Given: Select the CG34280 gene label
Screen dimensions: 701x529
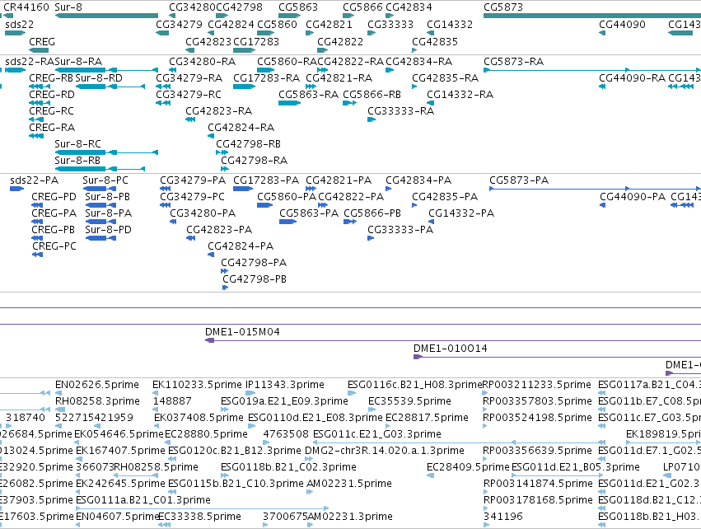Looking at the screenshot, I should 192,7.
